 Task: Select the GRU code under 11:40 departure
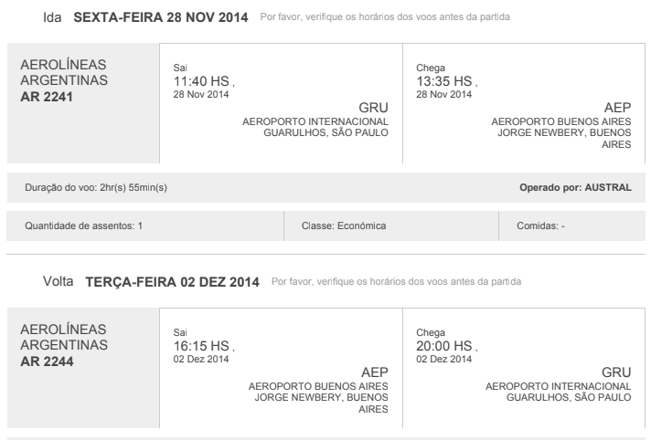point(375,108)
